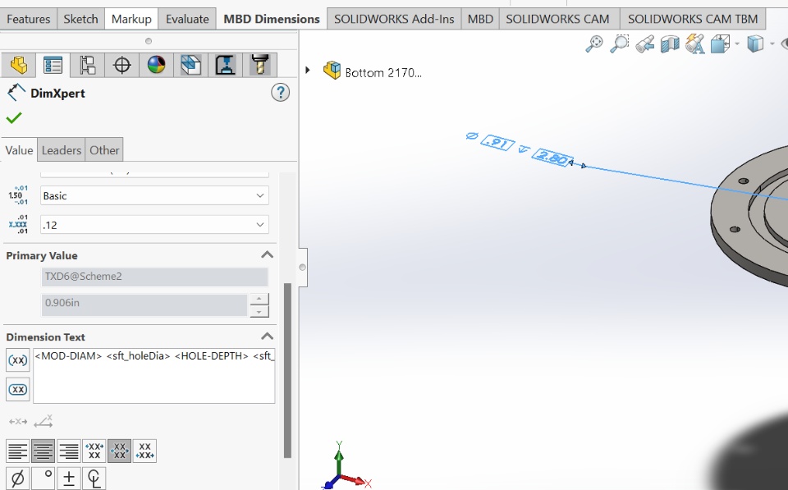
Task: Click the property panel vertical scrollbar
Action: coord(287,370)
